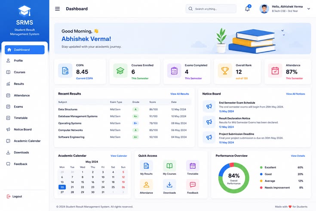This screenshot has width=316, height=211.
Task: Select Sunday May 26 in calendar
Action: 123,187
